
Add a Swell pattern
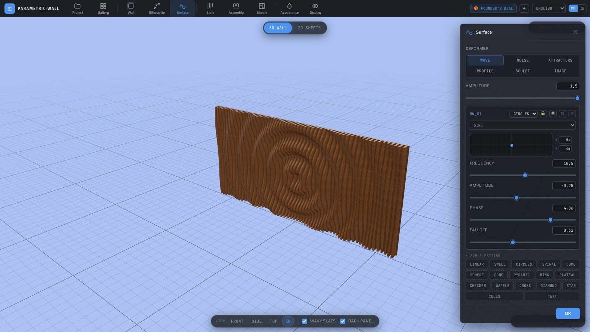(500, 264)
